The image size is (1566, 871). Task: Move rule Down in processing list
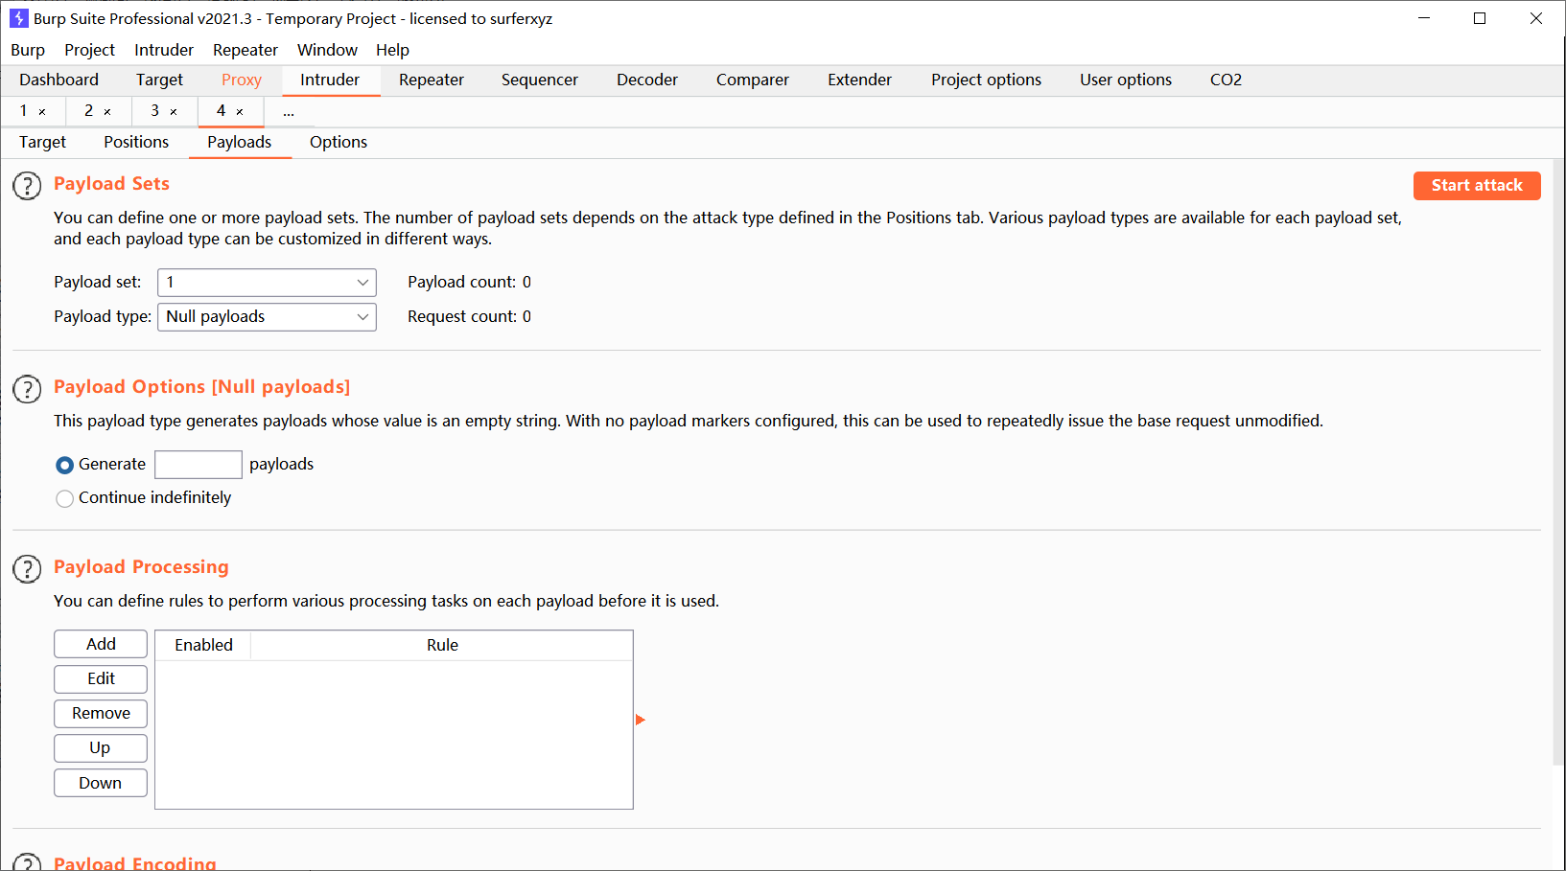pos(101,783)
